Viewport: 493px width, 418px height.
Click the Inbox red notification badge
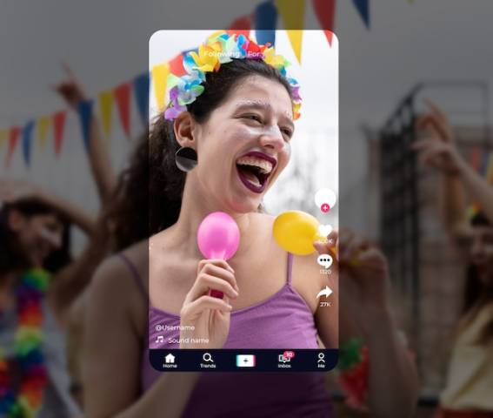coord(289,354)
